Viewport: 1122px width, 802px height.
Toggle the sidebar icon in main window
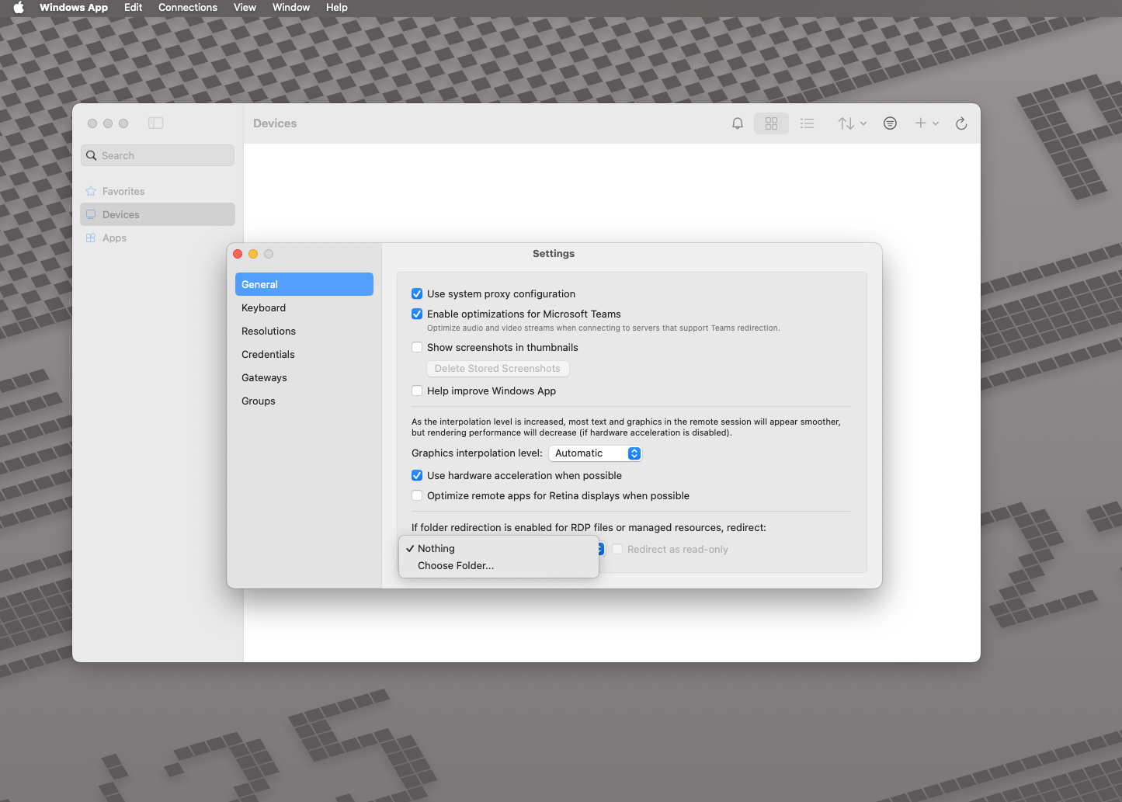pos(156,123)
